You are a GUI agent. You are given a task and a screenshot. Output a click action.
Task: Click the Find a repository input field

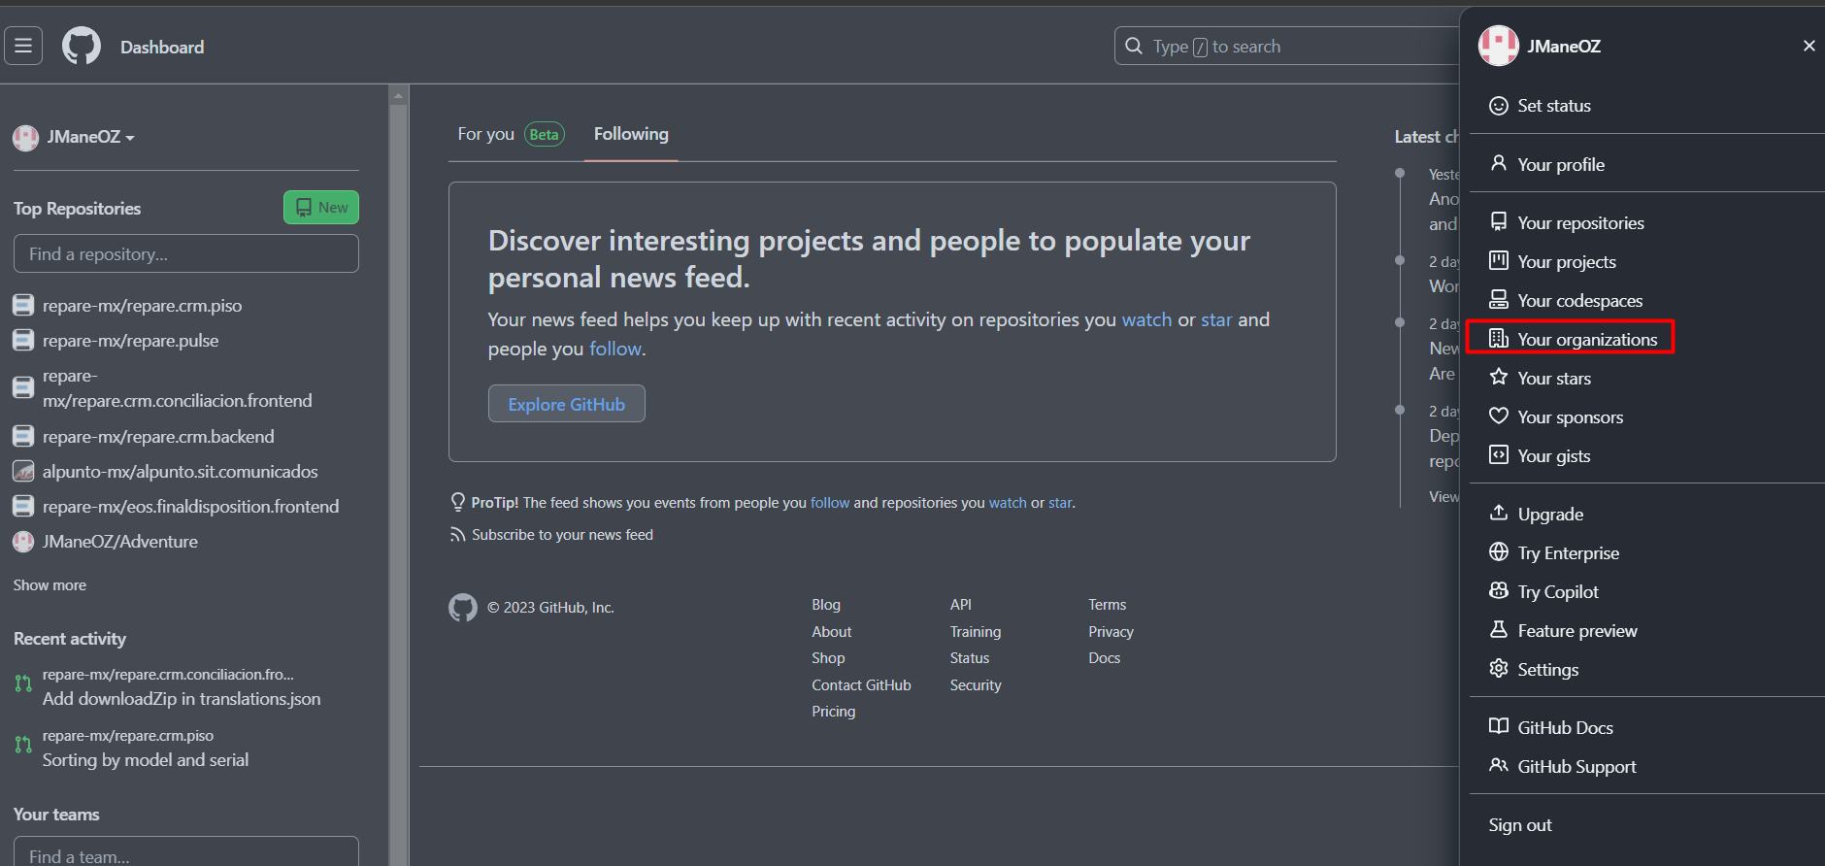[x=185, y=253]
